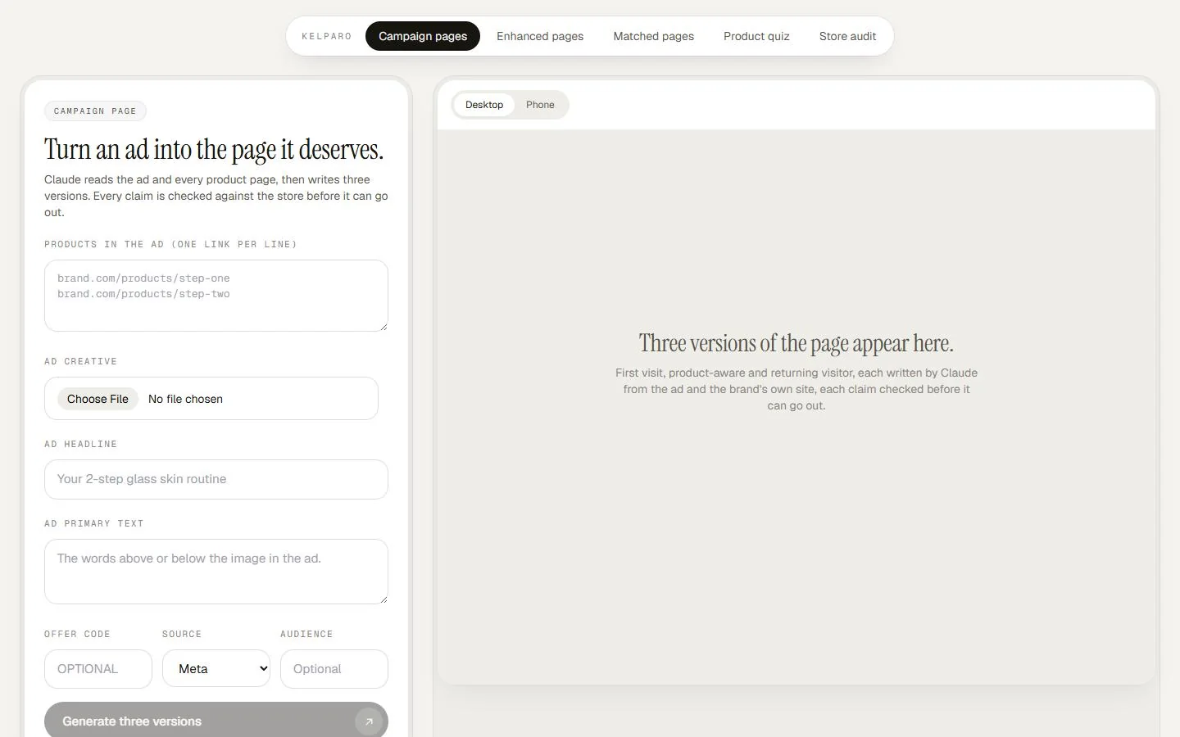
Task: Switch to Enhanced pages tab
Action: [x=540, y=36]
